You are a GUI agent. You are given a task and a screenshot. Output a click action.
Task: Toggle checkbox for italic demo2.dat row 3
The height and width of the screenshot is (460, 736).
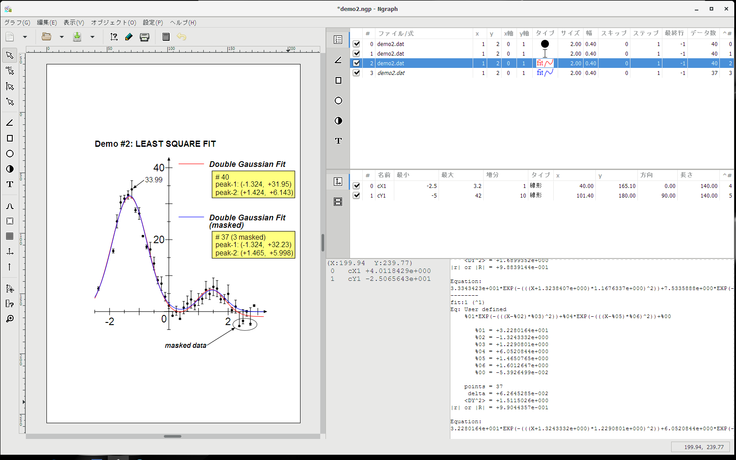point(356,73)
